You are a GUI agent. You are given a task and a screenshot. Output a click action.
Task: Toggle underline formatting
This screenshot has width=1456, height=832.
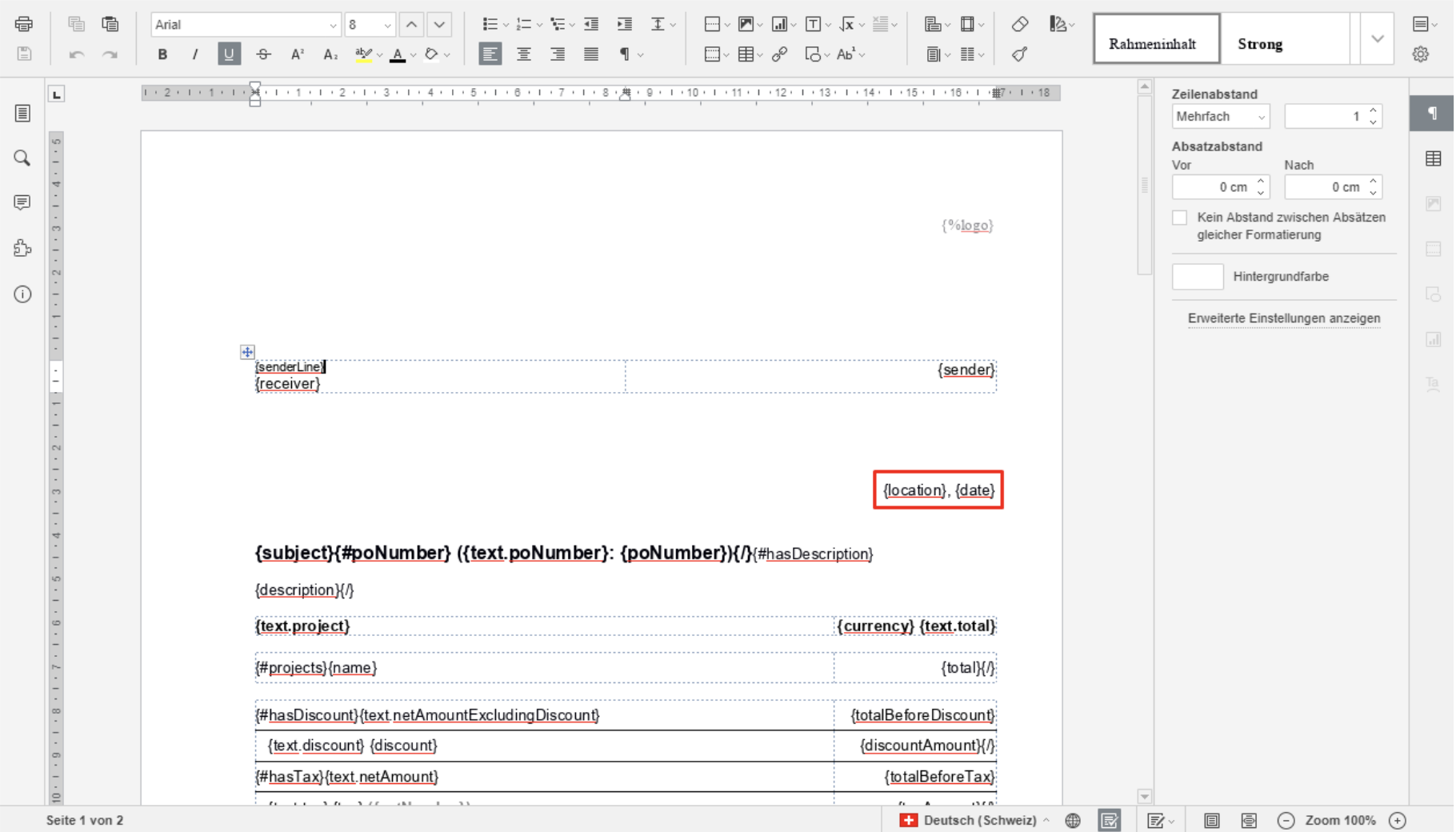point(229,54)
